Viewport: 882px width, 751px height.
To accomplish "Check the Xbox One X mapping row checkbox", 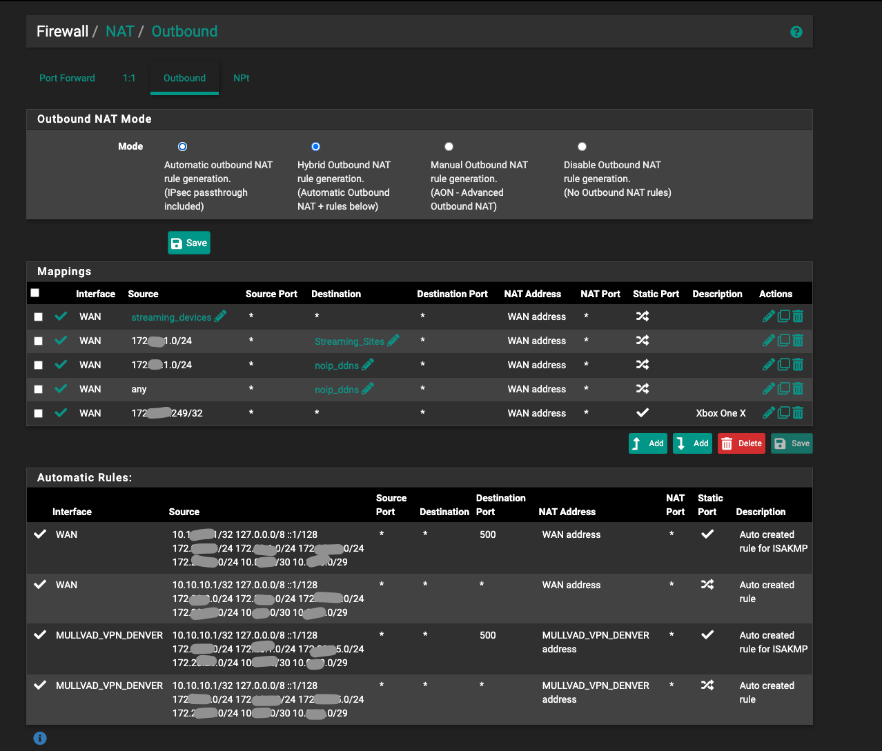I will click(39, 414).
